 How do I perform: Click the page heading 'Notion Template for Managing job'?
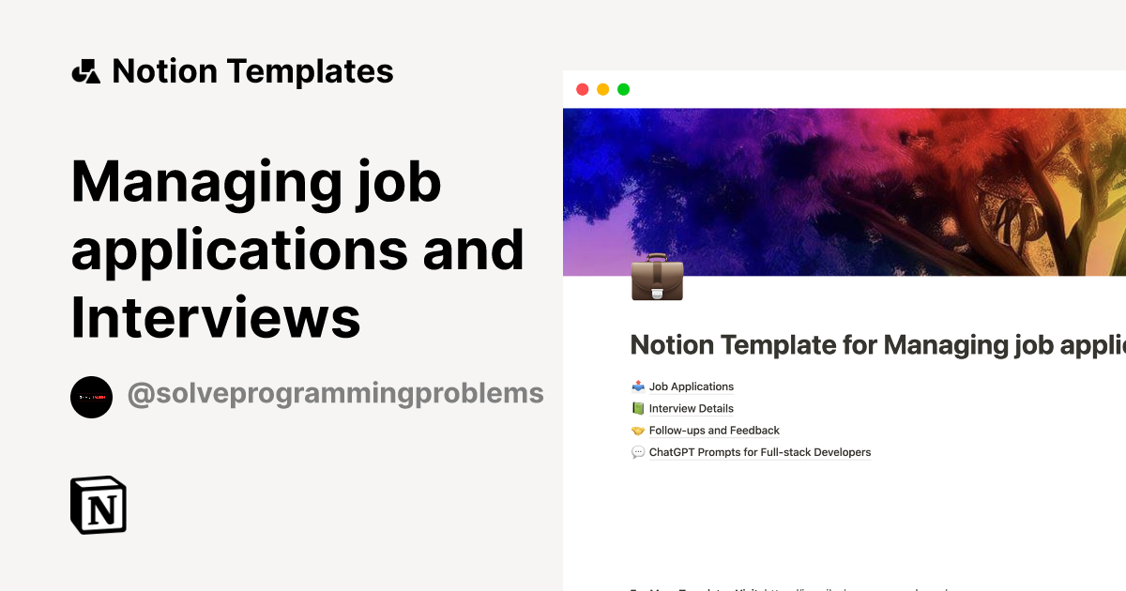pos(873,345)
